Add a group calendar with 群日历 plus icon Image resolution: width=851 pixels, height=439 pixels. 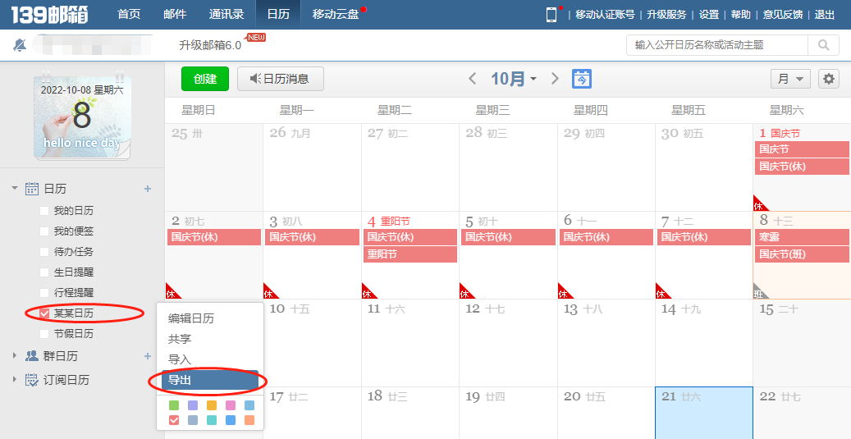point(148,356)
